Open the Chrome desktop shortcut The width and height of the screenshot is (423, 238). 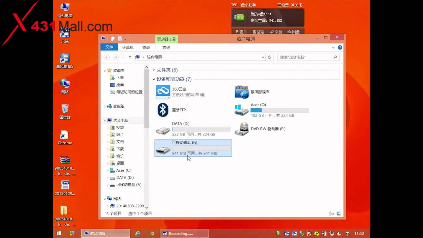click(x=65, y=138)
